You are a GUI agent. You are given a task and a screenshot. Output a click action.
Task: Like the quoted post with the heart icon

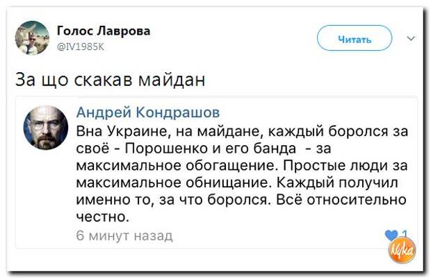[x=391, y=235]
